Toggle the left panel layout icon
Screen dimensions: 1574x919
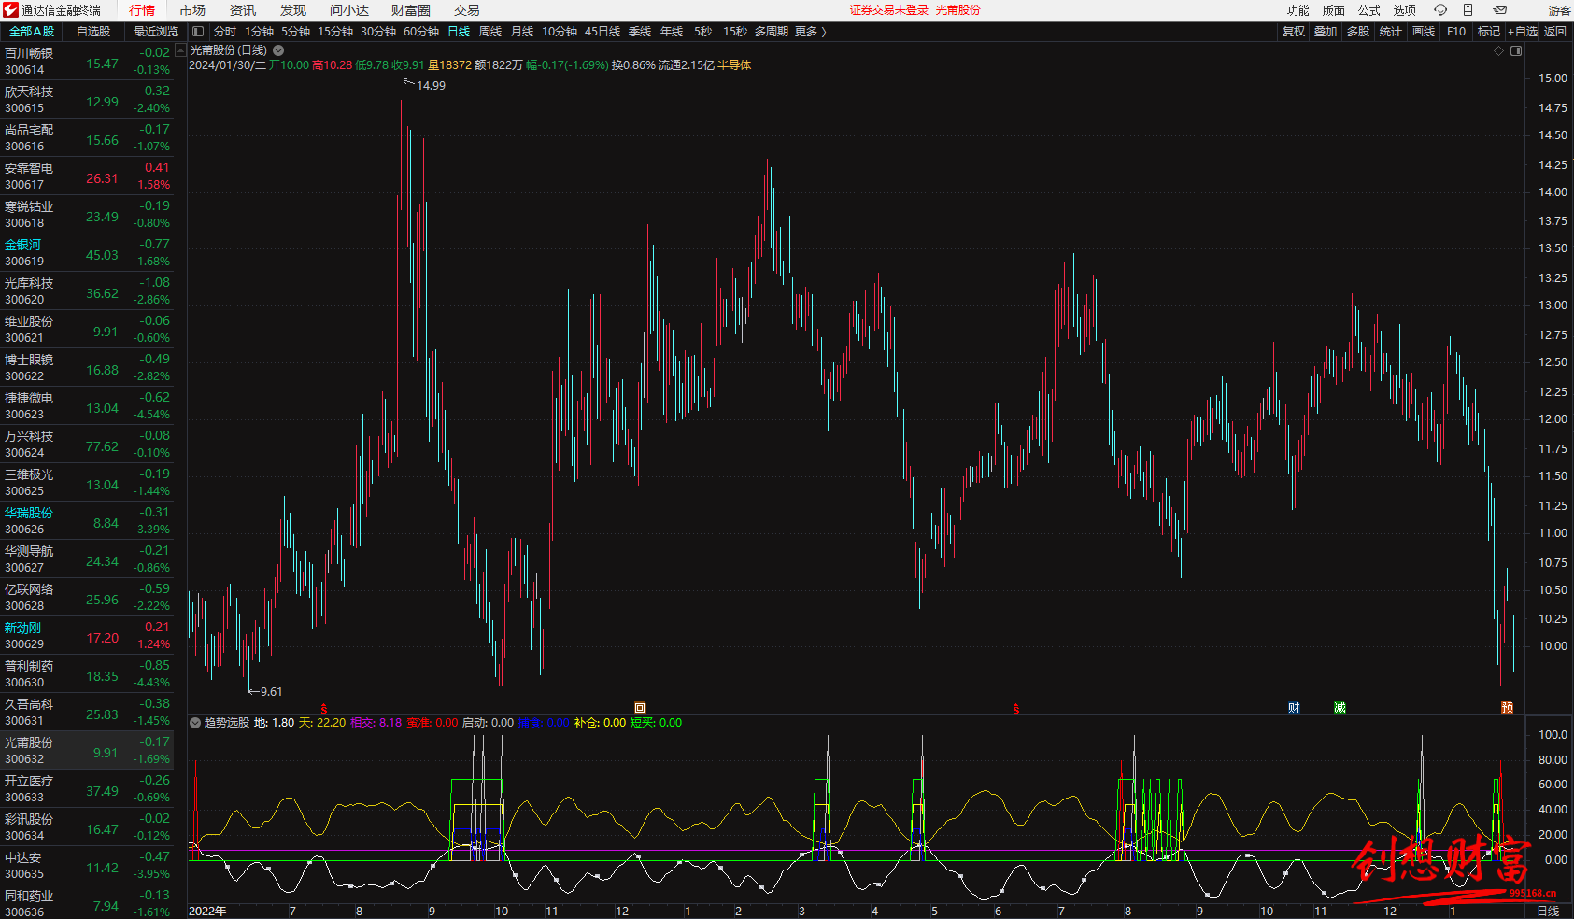[x=198, y=32]
